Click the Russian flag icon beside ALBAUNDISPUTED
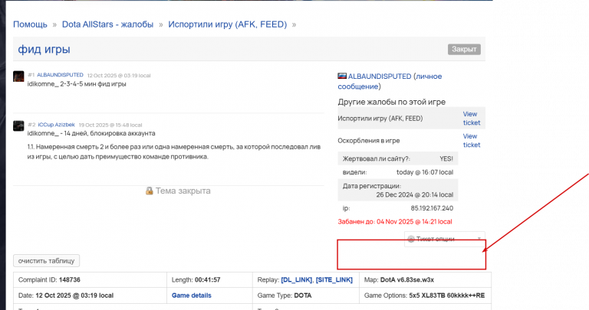Image resolution: width=589 pixels, height=310 pixels. pos(342,76)
